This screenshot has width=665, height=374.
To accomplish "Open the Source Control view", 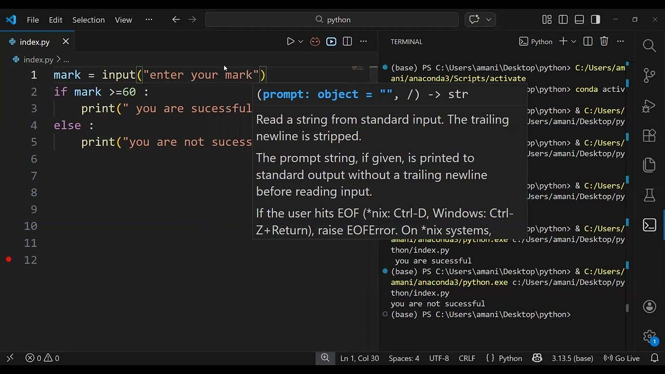I will click(649, 76).
